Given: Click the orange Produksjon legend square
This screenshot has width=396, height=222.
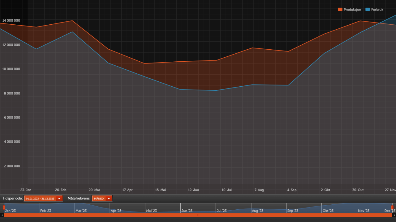Looking at the screenshot, I should tap(340, 9).
